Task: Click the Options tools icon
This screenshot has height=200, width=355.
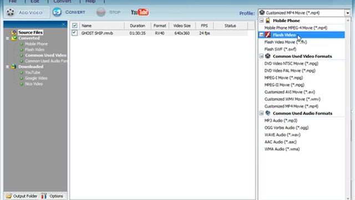Action: tap(44, 196)
